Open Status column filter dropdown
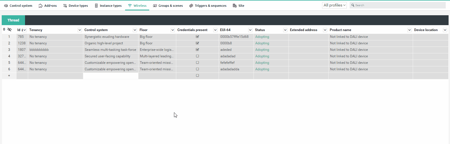 pyautogui.click(x=285, y=30)
